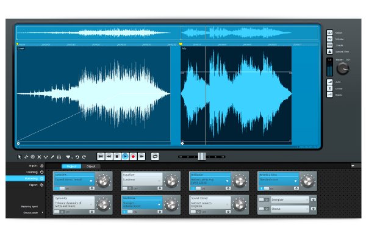The height and width of the screenshot is (241, 366).
Task: Toggle the Chorus on/off switch
Action: (x=264, y=209)
